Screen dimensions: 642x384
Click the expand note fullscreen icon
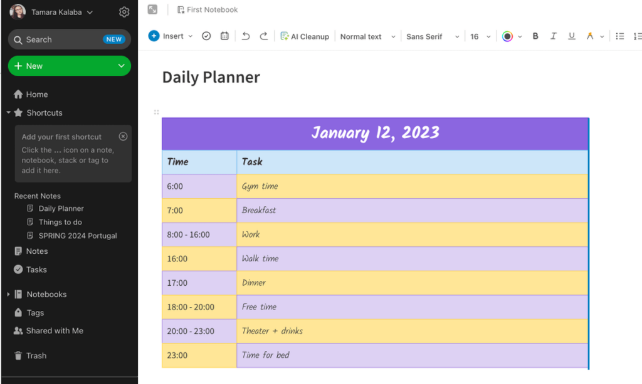coord(152,9)
